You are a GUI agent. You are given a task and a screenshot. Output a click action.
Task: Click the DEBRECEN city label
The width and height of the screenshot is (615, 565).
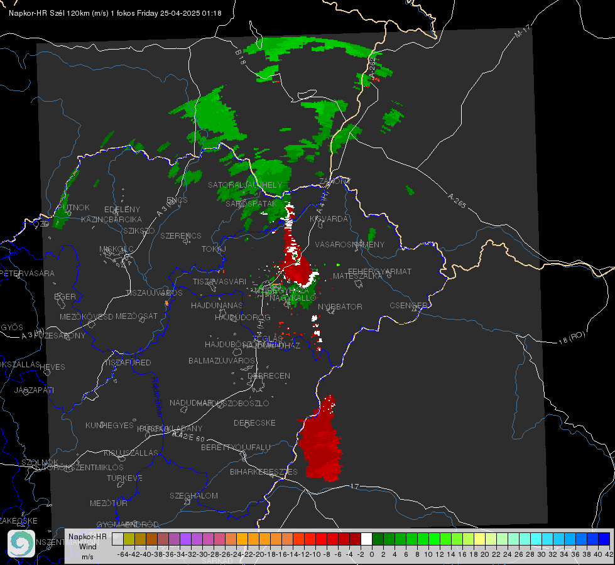point(269,375)
